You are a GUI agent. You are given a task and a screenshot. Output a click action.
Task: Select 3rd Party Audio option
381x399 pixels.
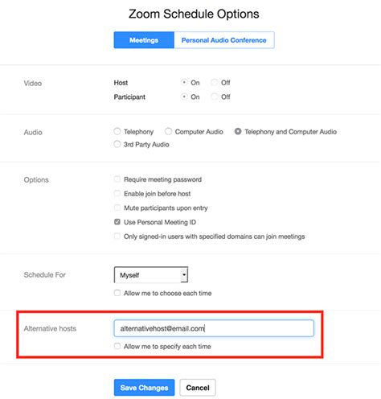(x=117, y=144)
